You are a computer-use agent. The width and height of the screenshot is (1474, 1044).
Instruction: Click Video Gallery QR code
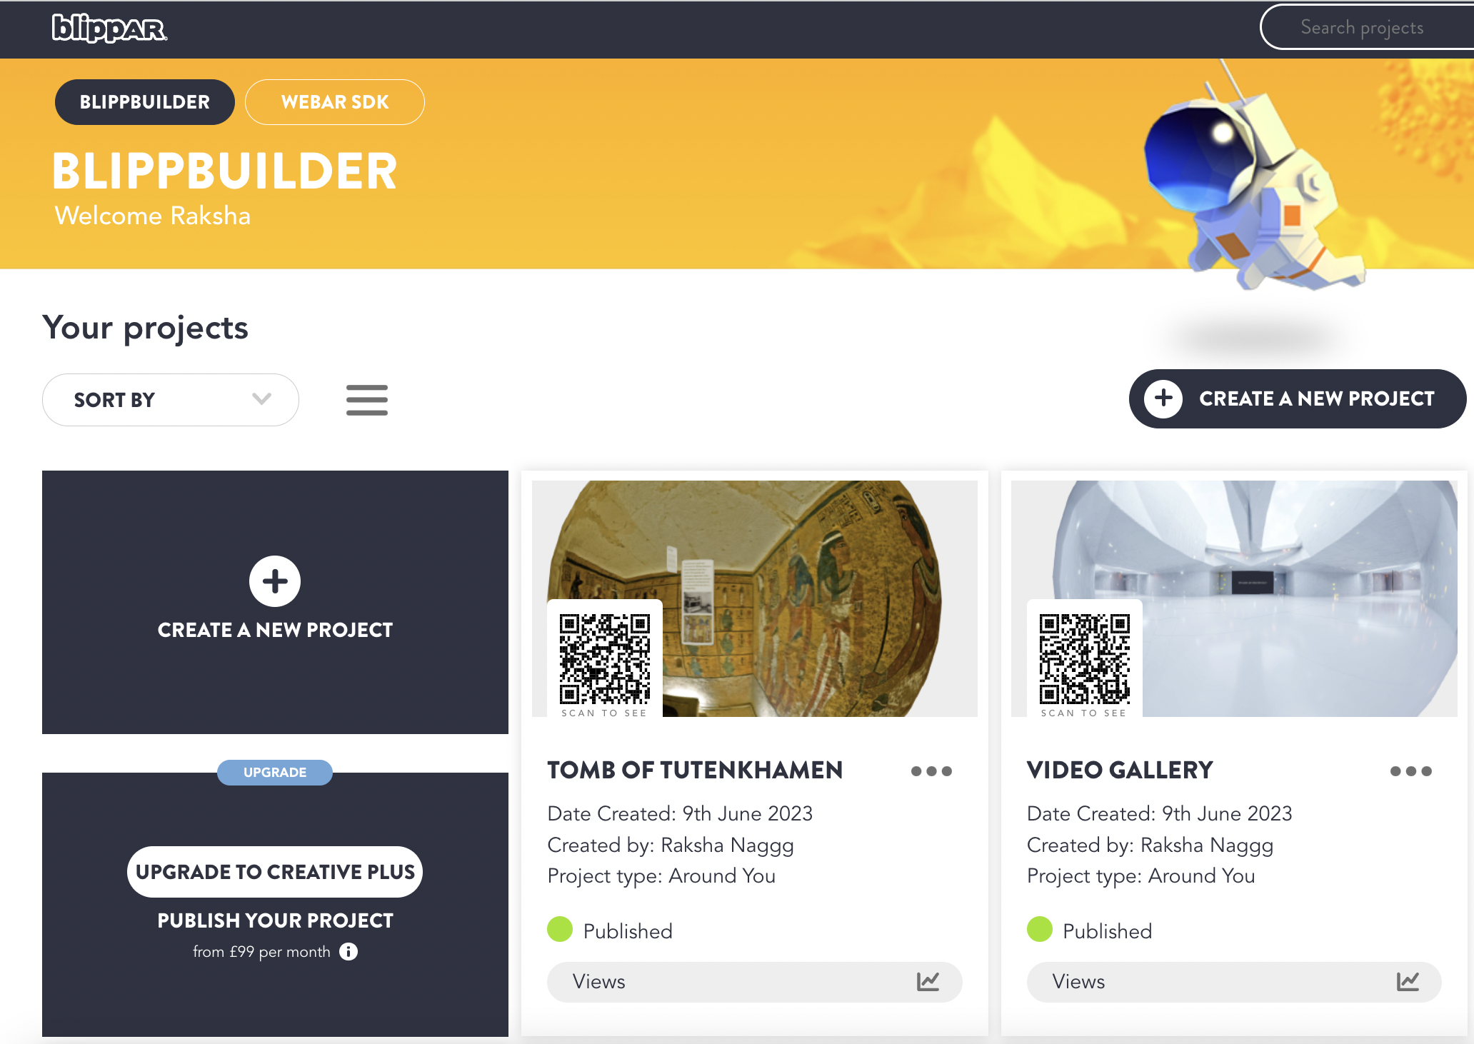coord(1085,659)
